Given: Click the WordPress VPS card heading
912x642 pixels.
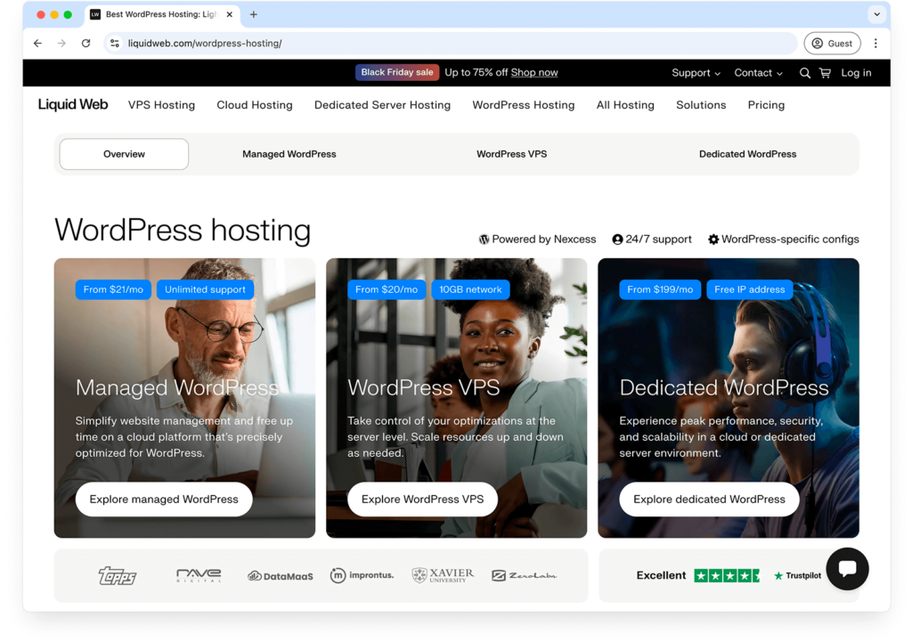Looking at the screenshot, I should coord(423,388).
